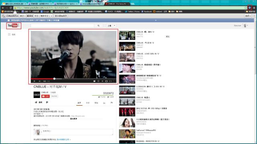The image size is (257, 144).
Task: Mute the video volume speaker icon
Action: point(40,81)
